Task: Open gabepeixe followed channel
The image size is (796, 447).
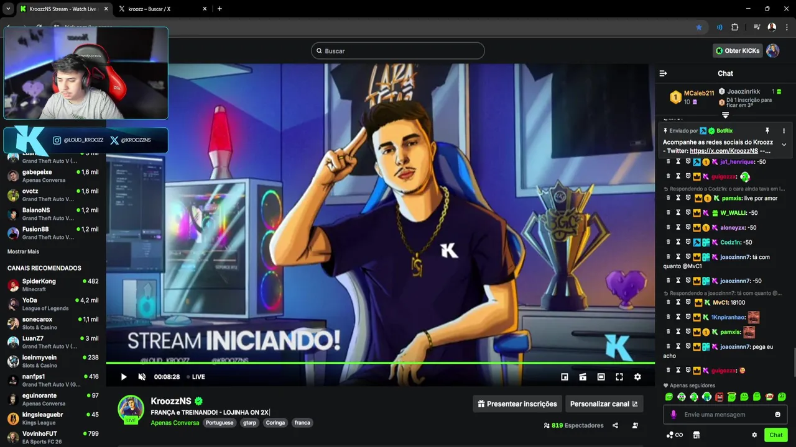Action: (53, 176)
